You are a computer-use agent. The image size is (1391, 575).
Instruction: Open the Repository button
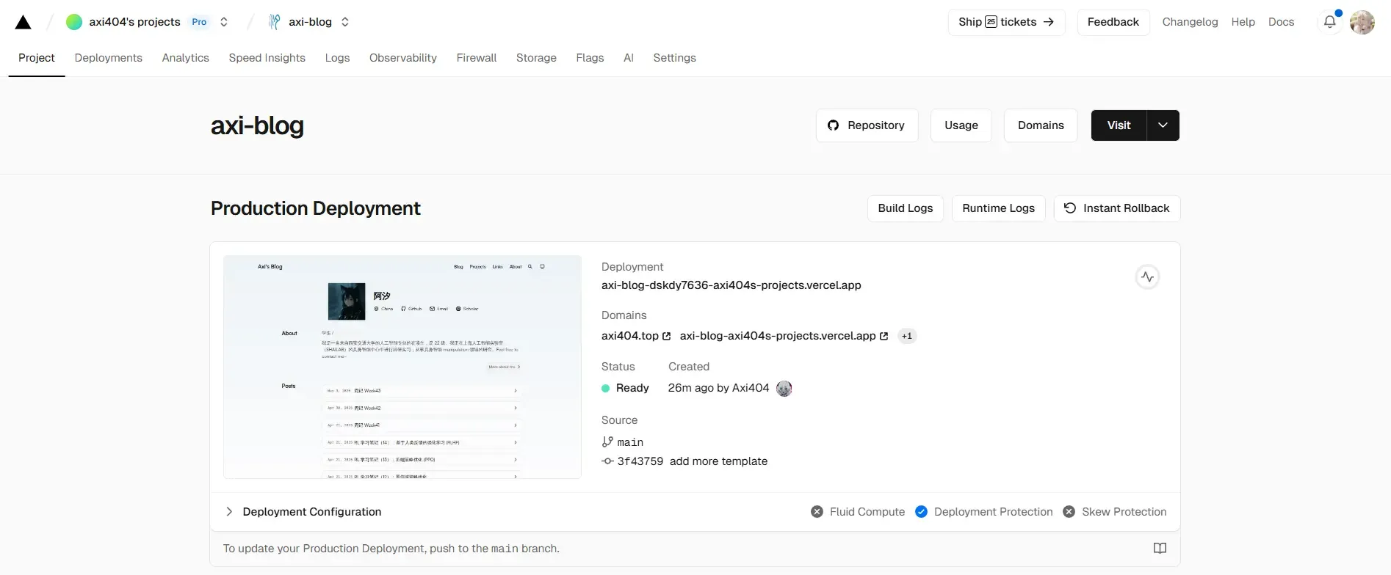(x=867, y=125)
